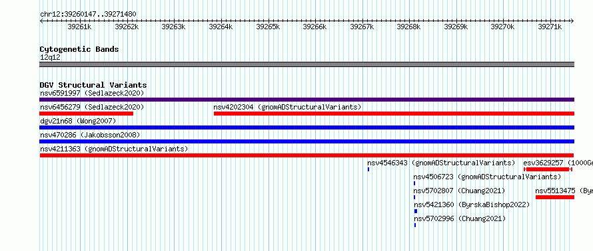Select the purple nsv6591997 variant bar

click(x=306, y=100)
